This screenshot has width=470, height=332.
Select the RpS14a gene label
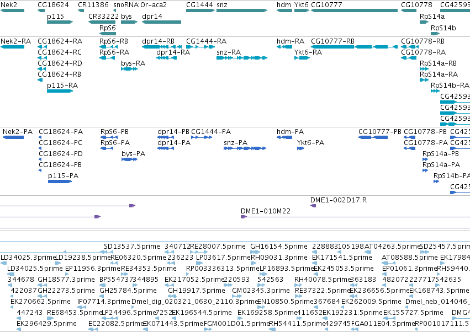point(432,16)
